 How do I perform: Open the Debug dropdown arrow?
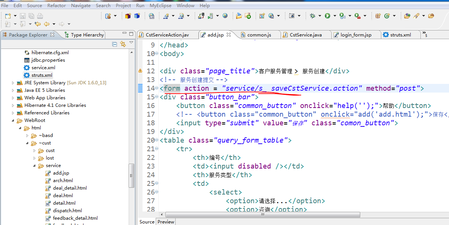(x=320, y=16)
